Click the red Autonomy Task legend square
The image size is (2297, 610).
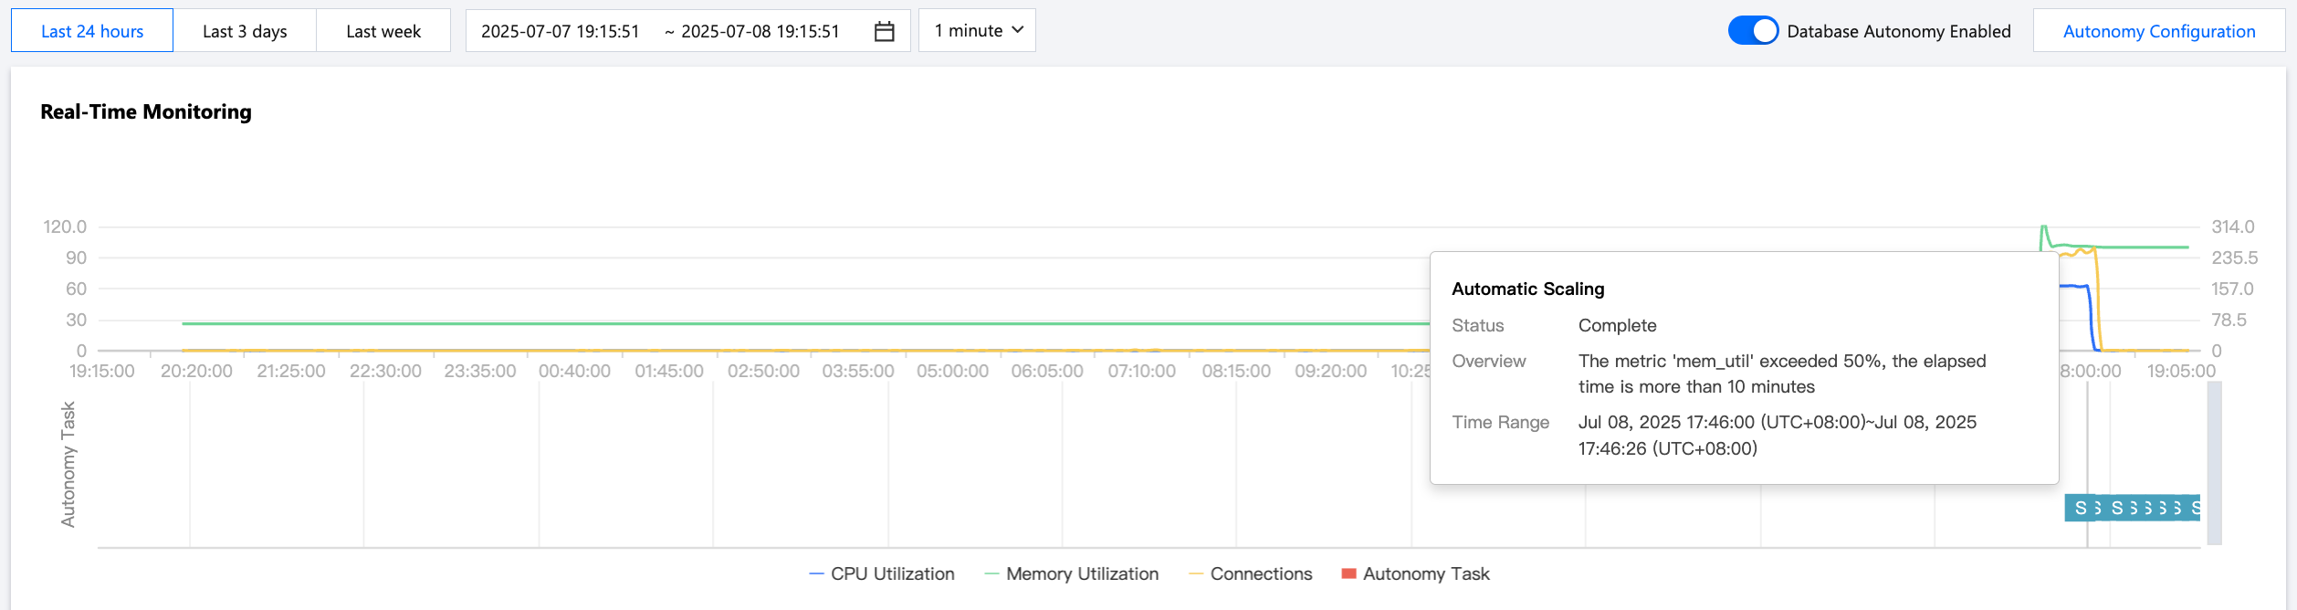(x=1348, y=573)
